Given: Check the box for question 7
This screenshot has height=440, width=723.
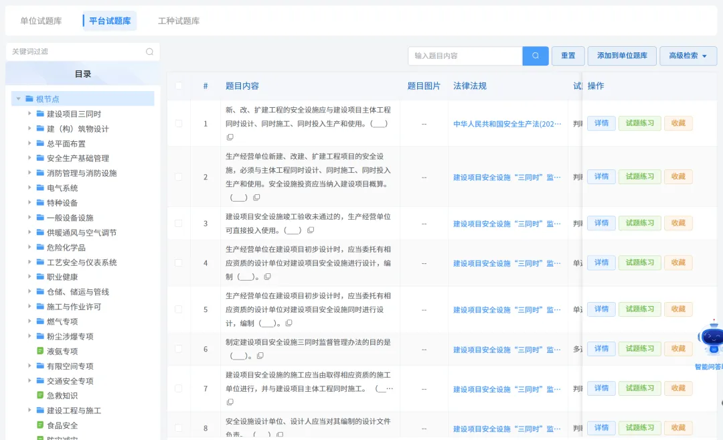Looking at the screenshot, I should click(x=179, y=389).
